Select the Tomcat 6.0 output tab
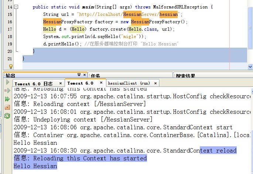Screen dimensions: 253x174 point(81,83)
